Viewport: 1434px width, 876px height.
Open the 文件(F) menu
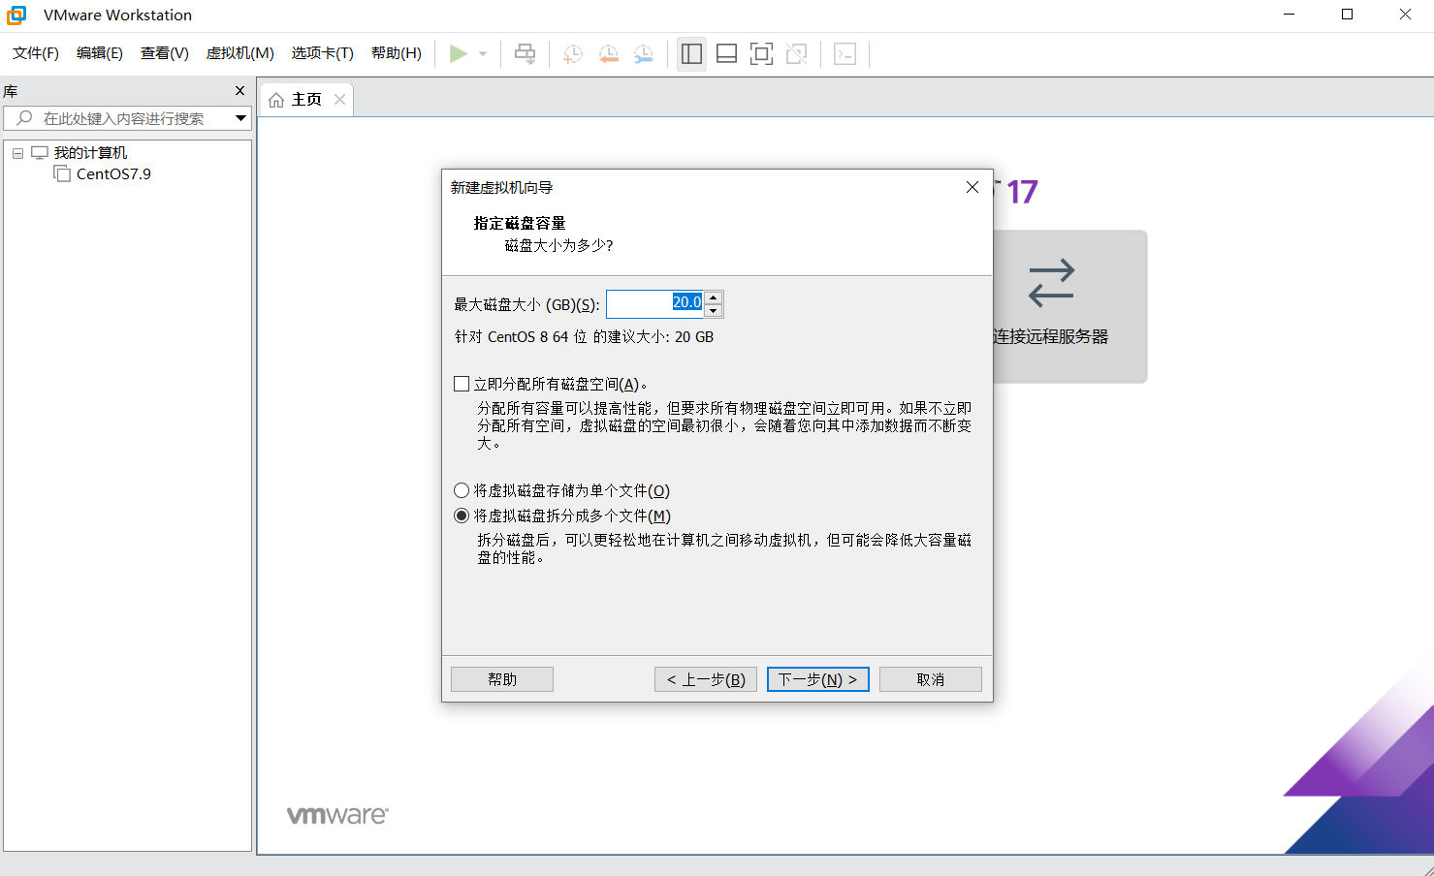[x=36, y=53]
